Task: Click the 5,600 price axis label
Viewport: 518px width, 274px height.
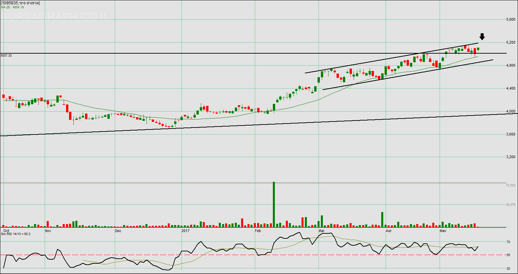Action: 510,20
